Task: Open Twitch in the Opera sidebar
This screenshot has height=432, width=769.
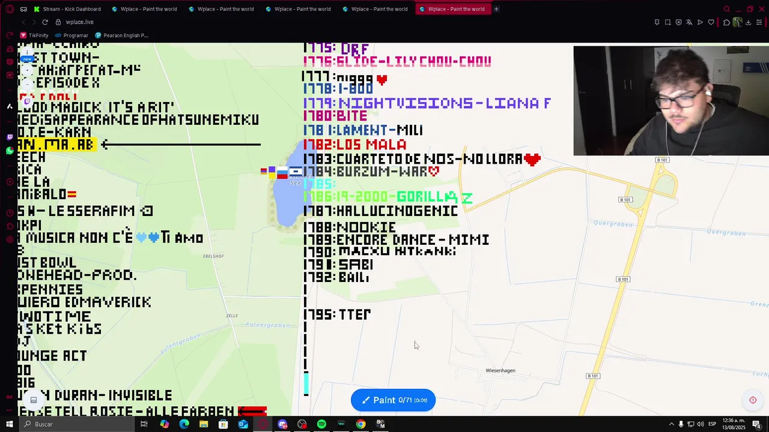Action: click(x=10, y=137)
